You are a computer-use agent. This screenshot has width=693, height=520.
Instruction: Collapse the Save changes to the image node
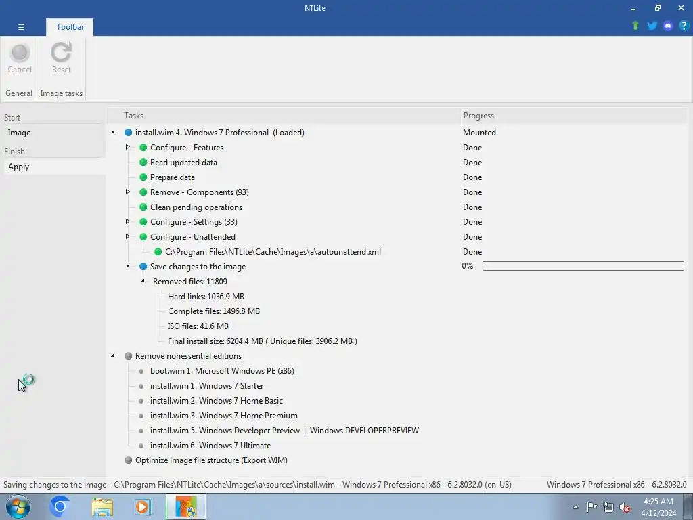pos(128,266)
